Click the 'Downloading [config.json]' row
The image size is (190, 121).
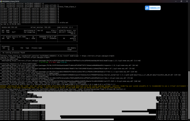pos(94,92)
